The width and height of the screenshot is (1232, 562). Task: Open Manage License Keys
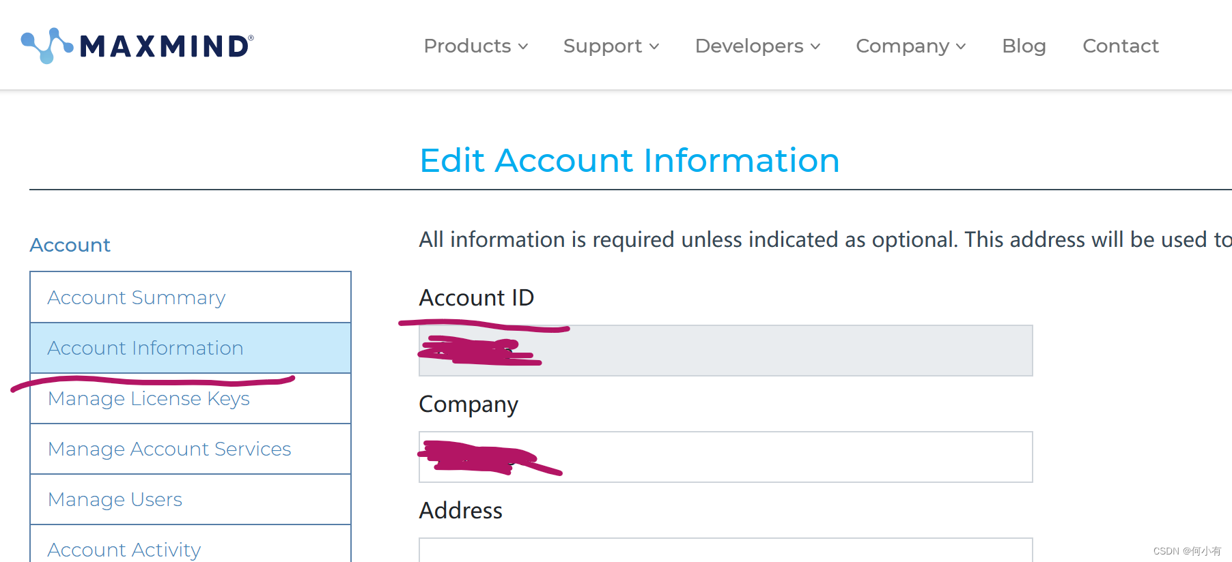coord(191,398)
